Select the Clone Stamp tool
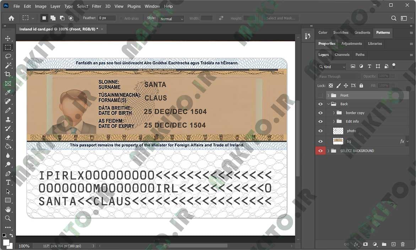The width and height of the screenshot is (416, 250). (8, 119)
